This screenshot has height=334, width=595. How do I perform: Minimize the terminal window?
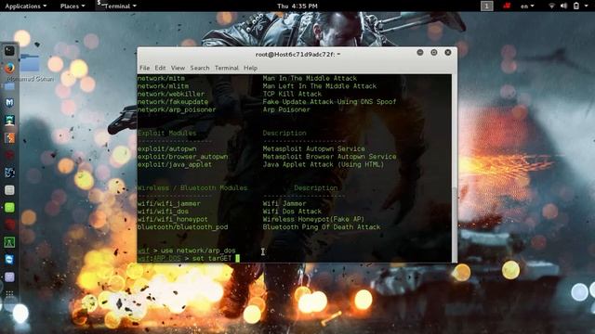click(420, 53)
